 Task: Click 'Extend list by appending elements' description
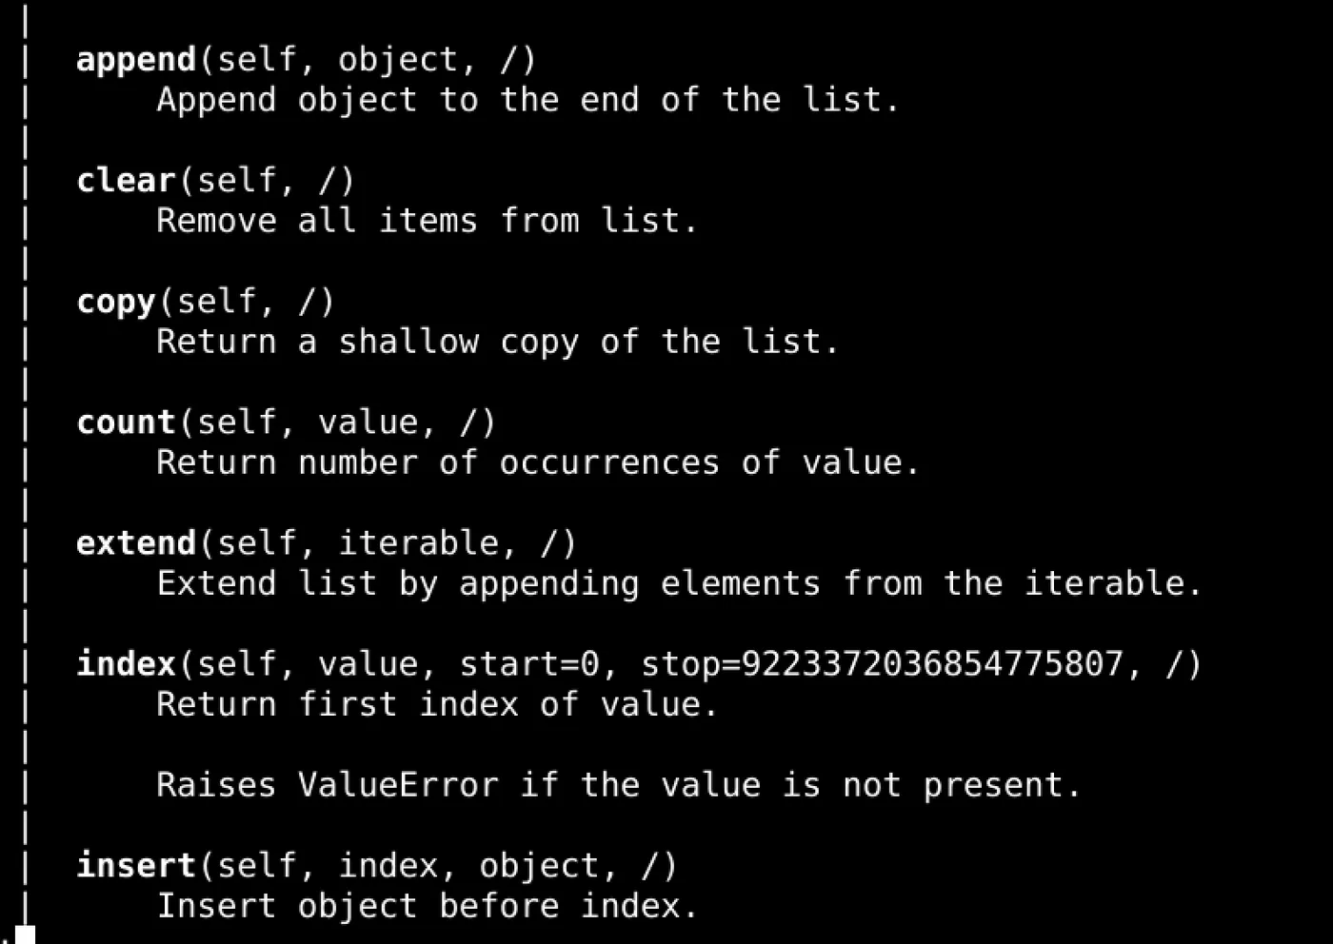pyautogui.click(x=679, y=583)
